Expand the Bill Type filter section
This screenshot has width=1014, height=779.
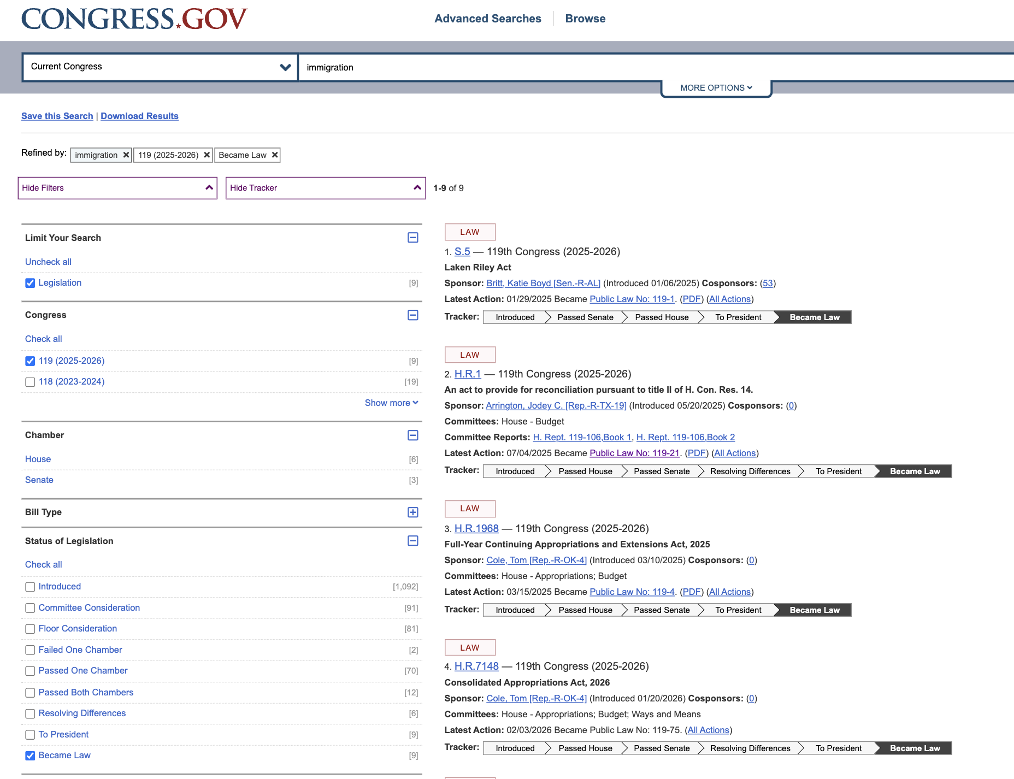(413, 512)
